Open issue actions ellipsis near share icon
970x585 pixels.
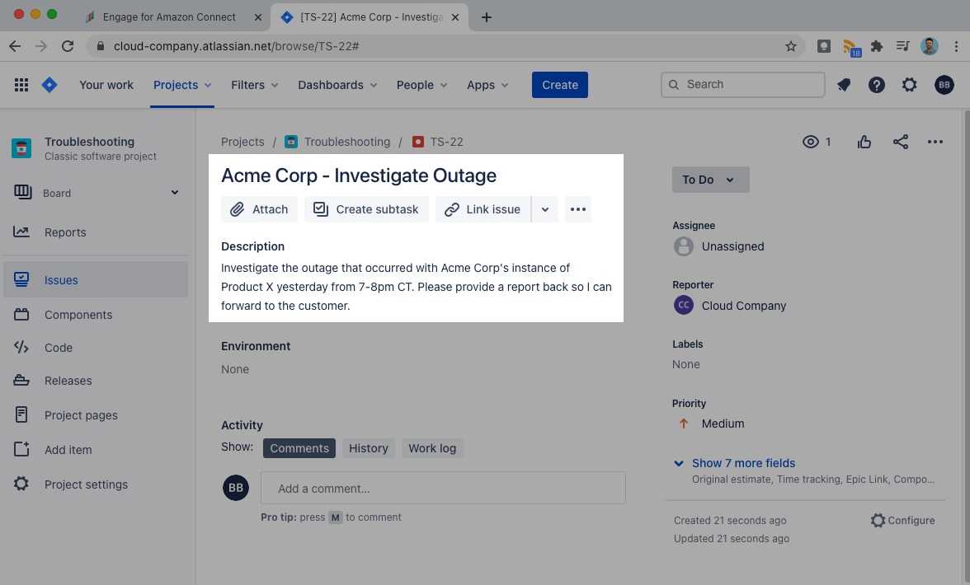point(935,142)
